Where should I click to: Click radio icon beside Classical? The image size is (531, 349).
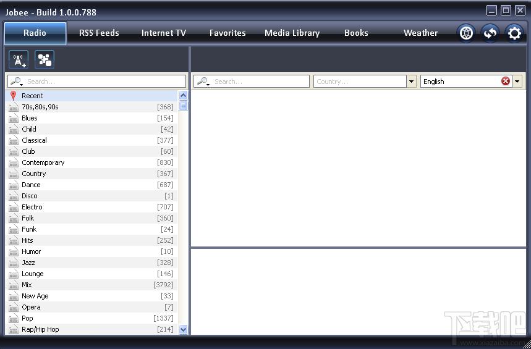pyautogui.click(x=14, y=141)
